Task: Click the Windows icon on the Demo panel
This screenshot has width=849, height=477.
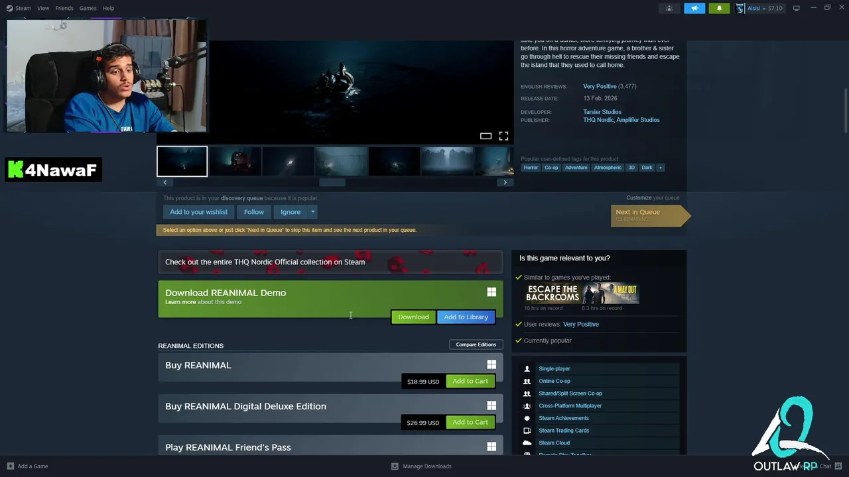Action: click(x=491, y=292)
